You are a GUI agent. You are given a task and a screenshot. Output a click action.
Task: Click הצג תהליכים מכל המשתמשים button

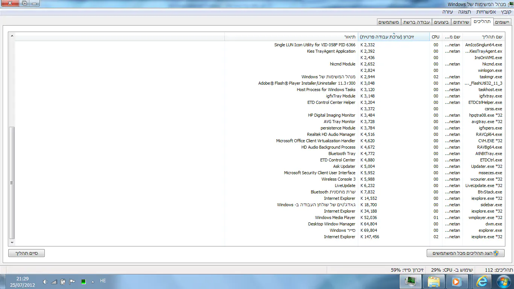(465, 253)
